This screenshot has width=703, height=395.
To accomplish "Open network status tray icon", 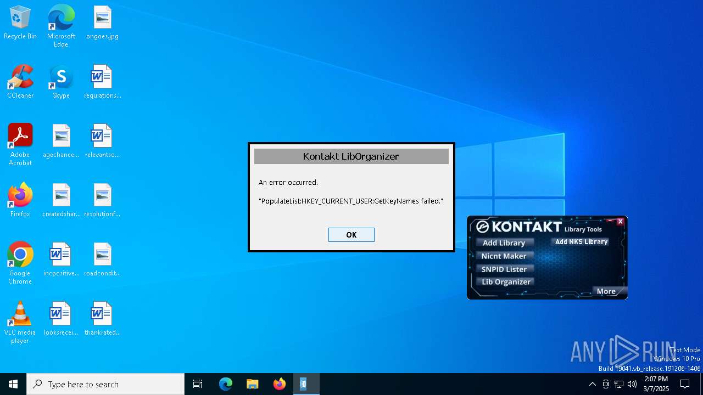I will click(x=619, y=384).
